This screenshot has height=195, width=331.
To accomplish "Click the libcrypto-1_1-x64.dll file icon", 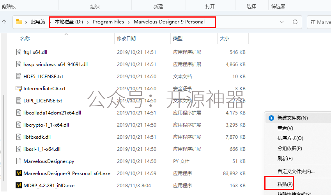I will 19,125.
